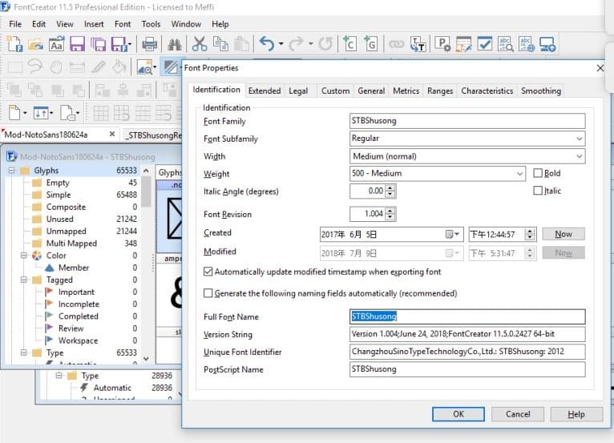This screenshot has width=614, height=443.
Task: Click the page with tag icon
Action: click(x=67, y=113)
